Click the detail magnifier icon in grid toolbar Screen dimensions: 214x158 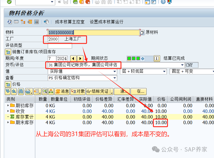(45, 91)
